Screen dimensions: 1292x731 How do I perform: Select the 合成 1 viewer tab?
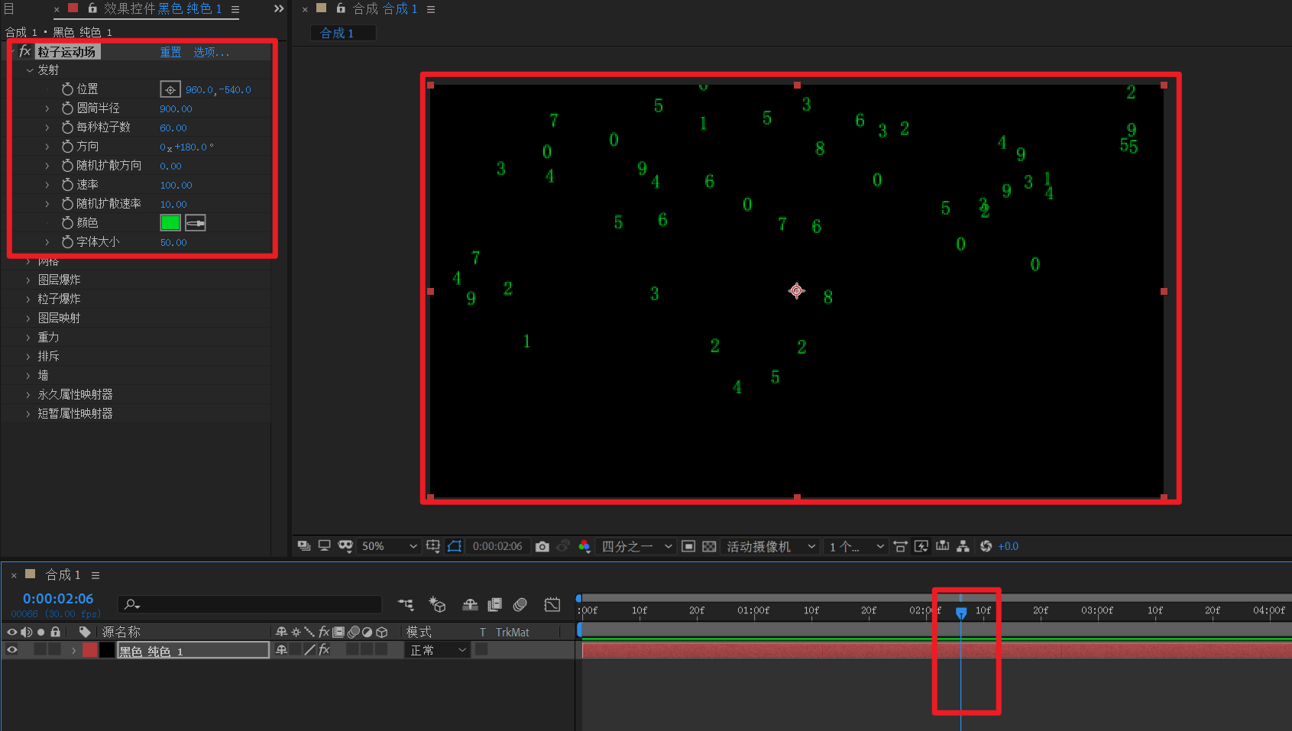[x=337, y=33]
